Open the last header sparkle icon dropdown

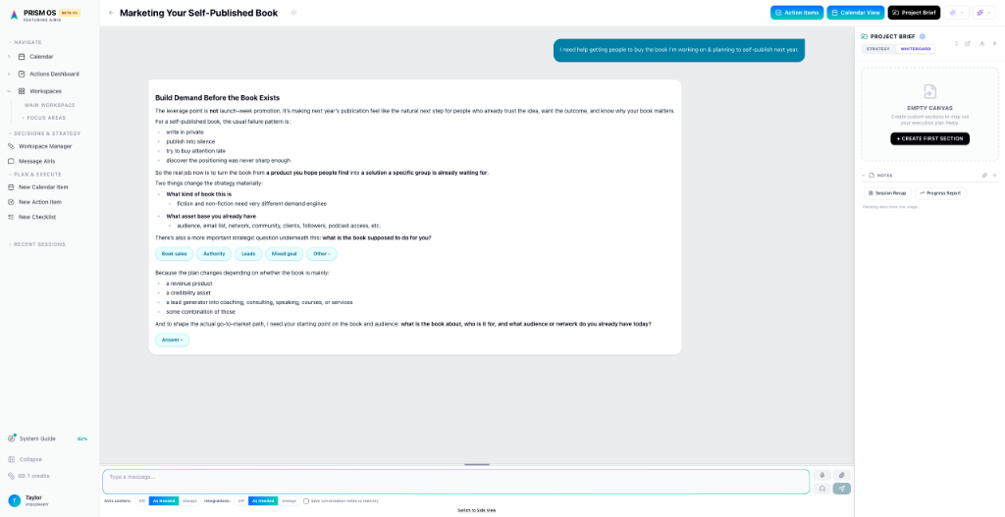983,13
